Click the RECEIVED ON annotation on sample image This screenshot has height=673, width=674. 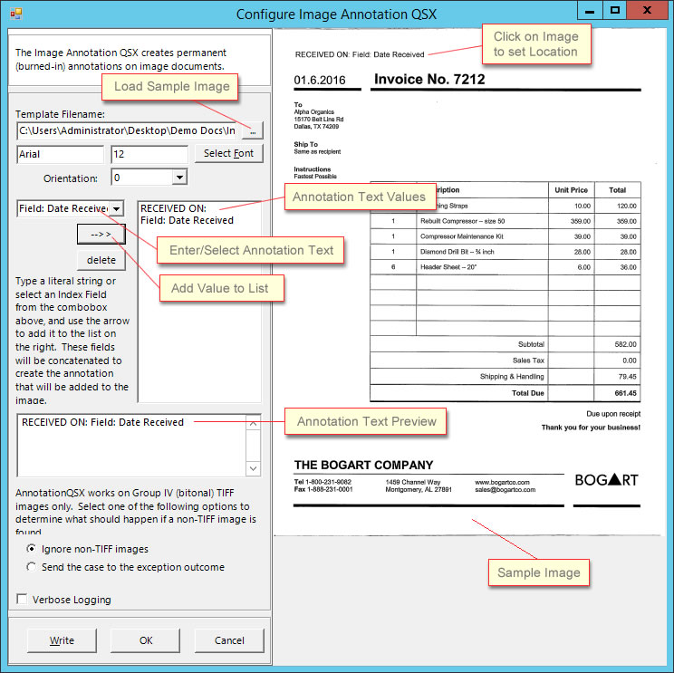click(360, 54)
